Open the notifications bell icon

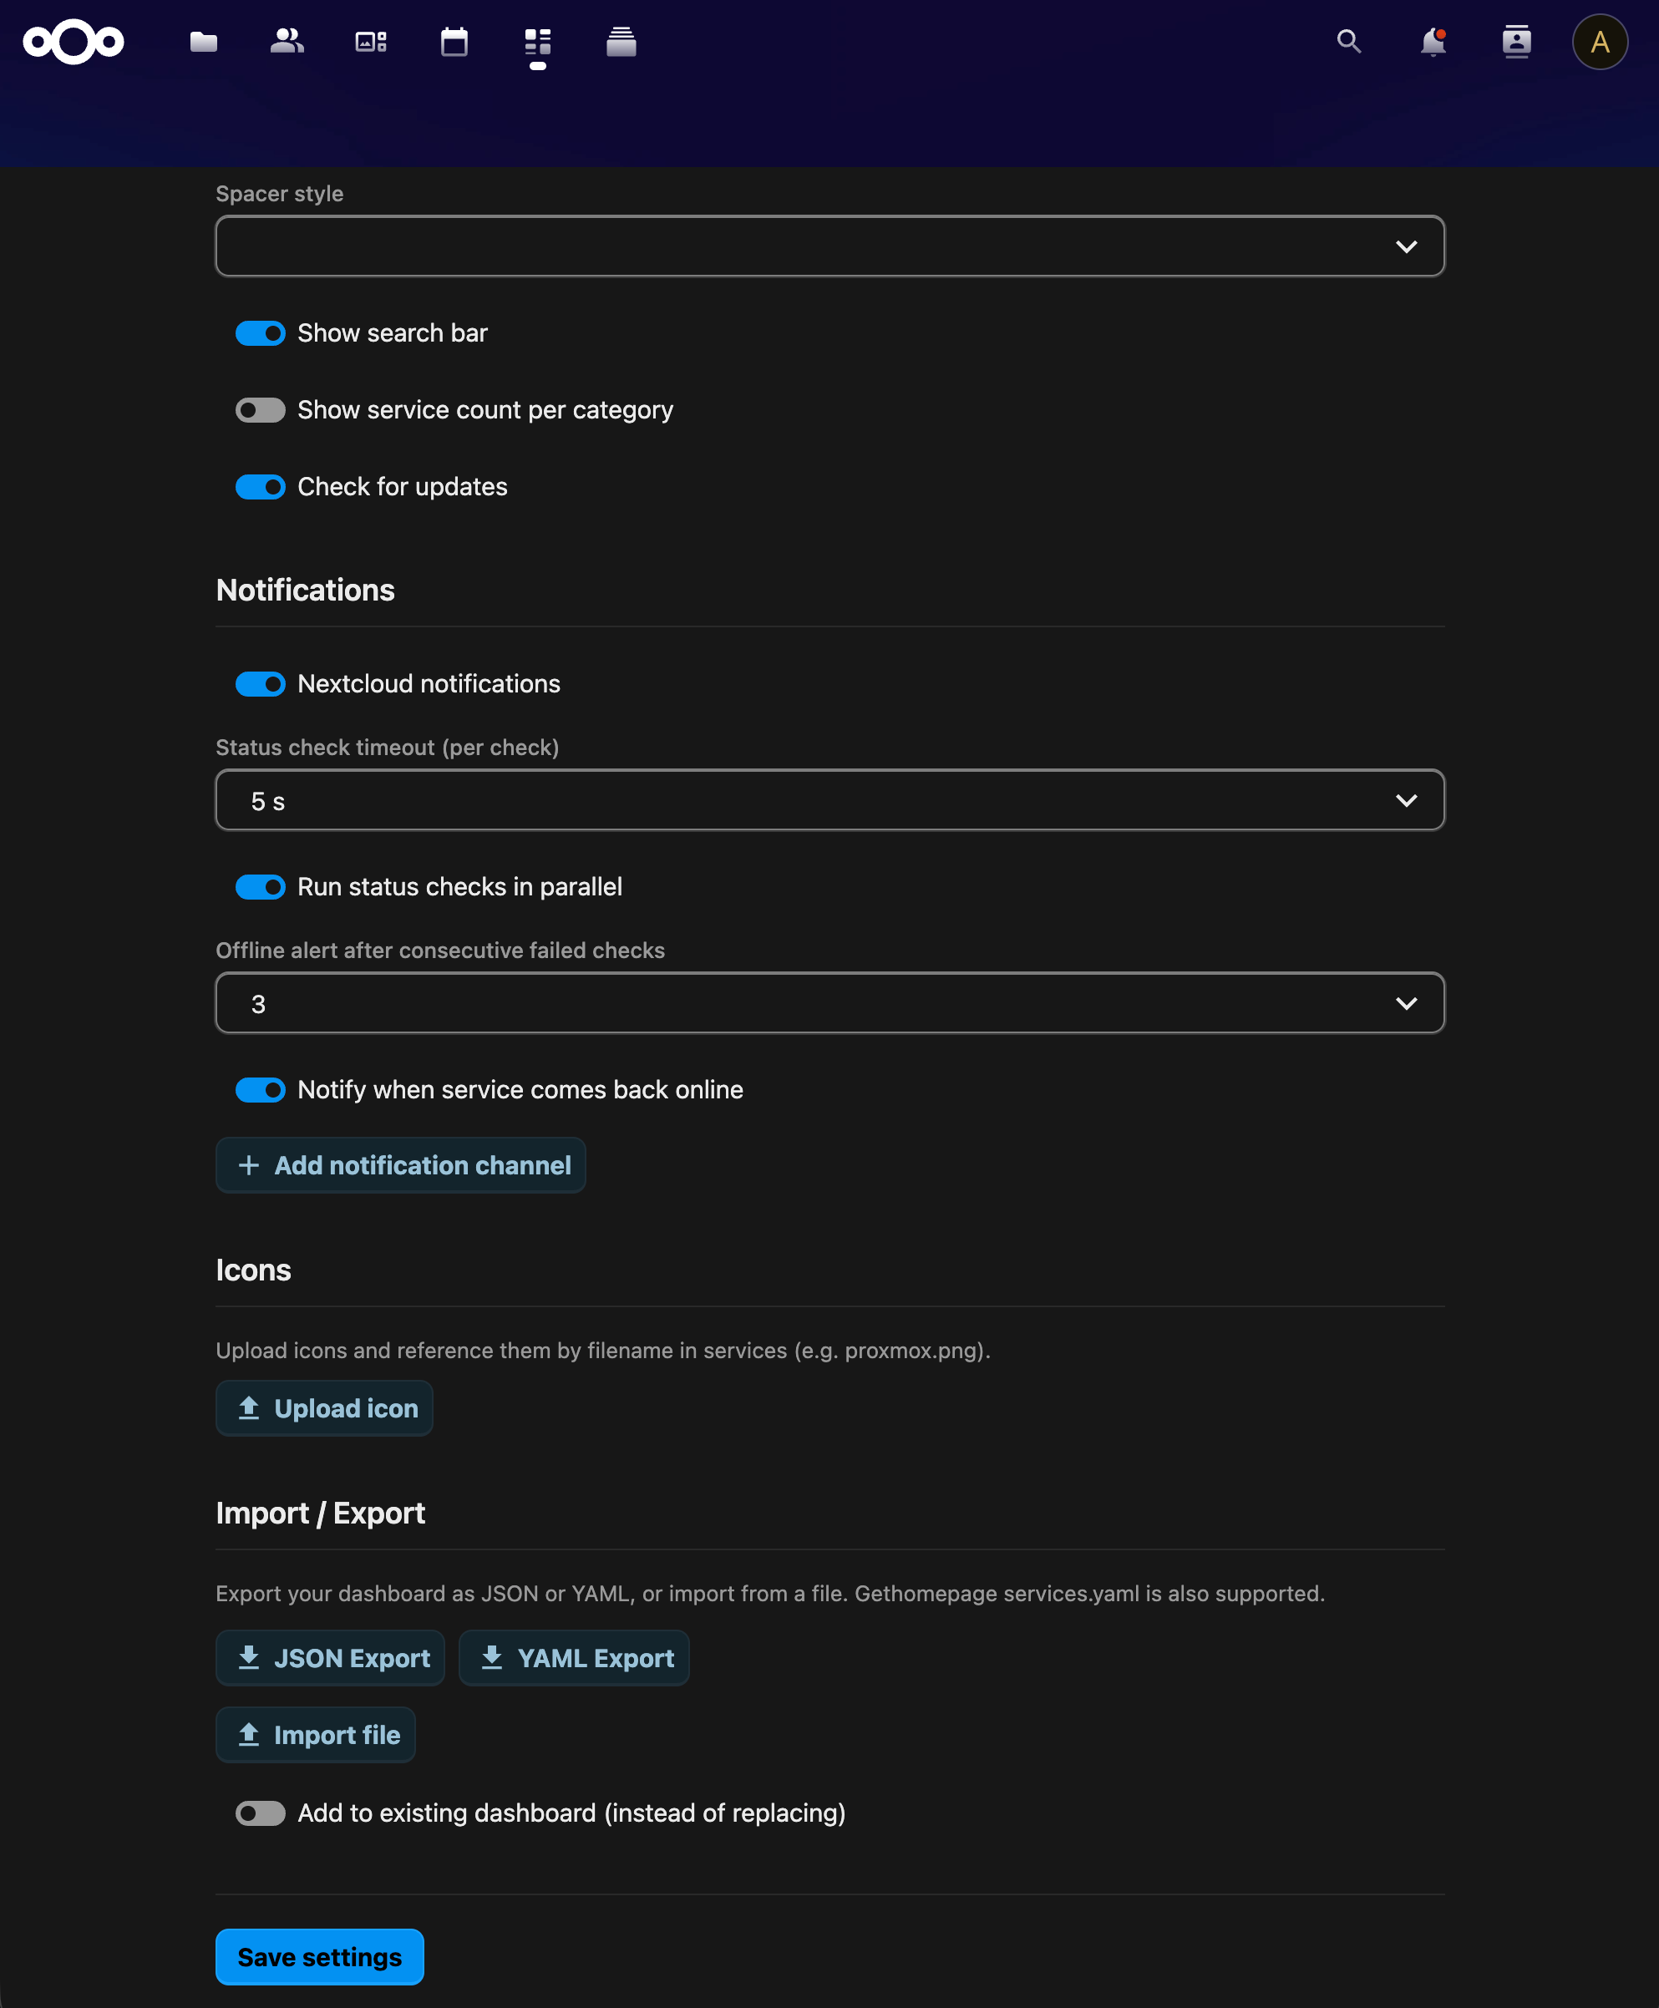click(x=1431, y=42)
